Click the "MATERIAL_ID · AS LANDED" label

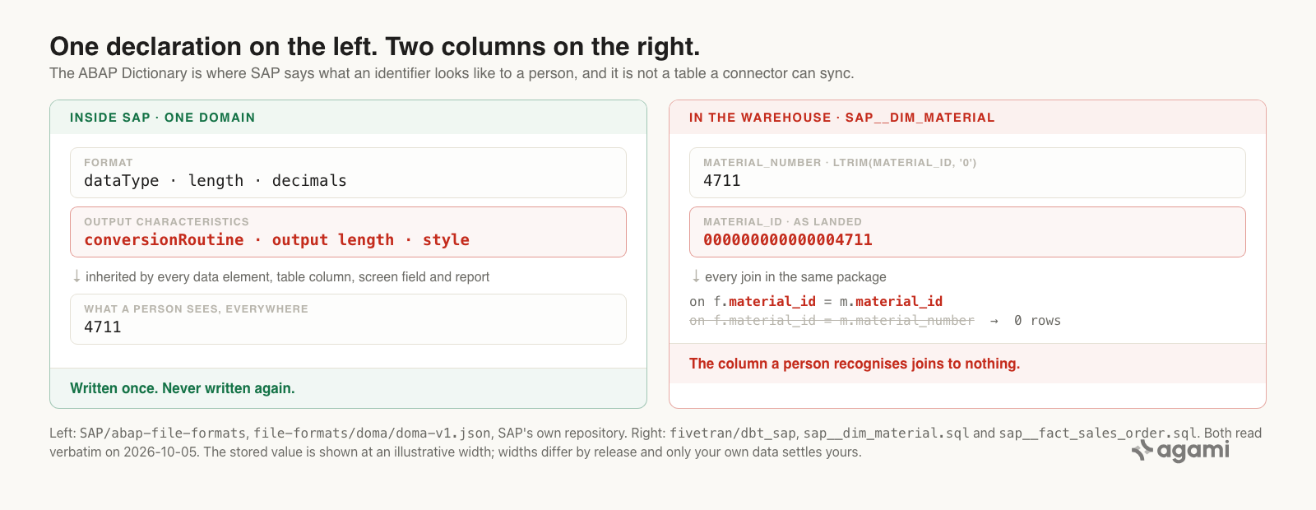coord(782,222)
